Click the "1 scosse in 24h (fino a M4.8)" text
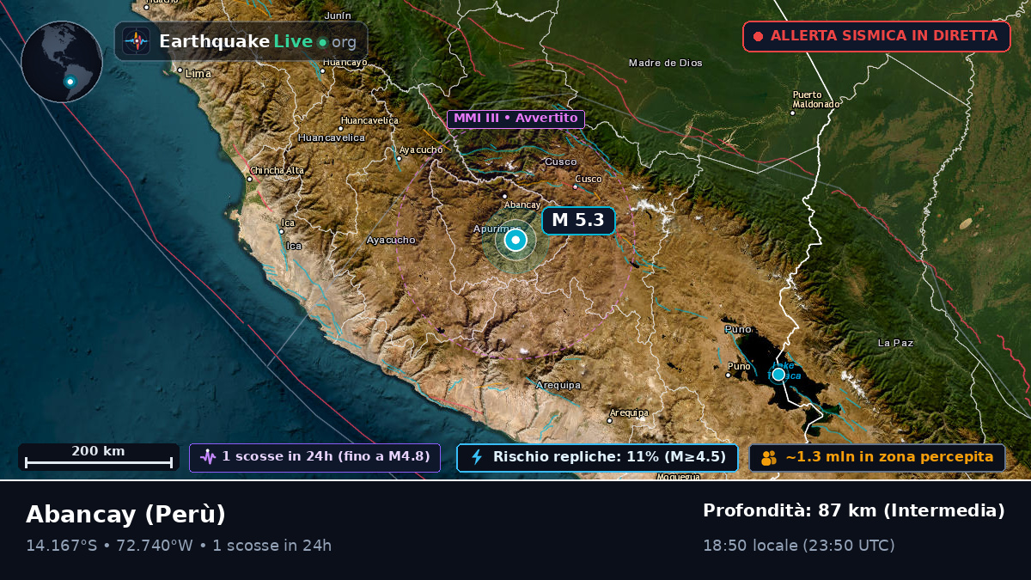 tap(326, 457)
